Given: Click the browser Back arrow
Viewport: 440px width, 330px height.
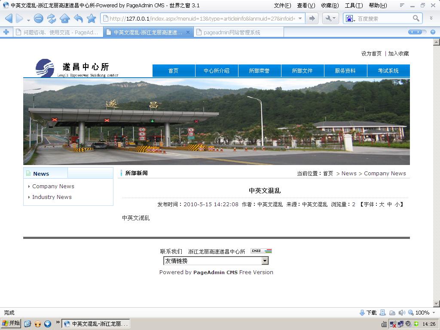Looking at the screenshot, I should click(x=9, y=18).
